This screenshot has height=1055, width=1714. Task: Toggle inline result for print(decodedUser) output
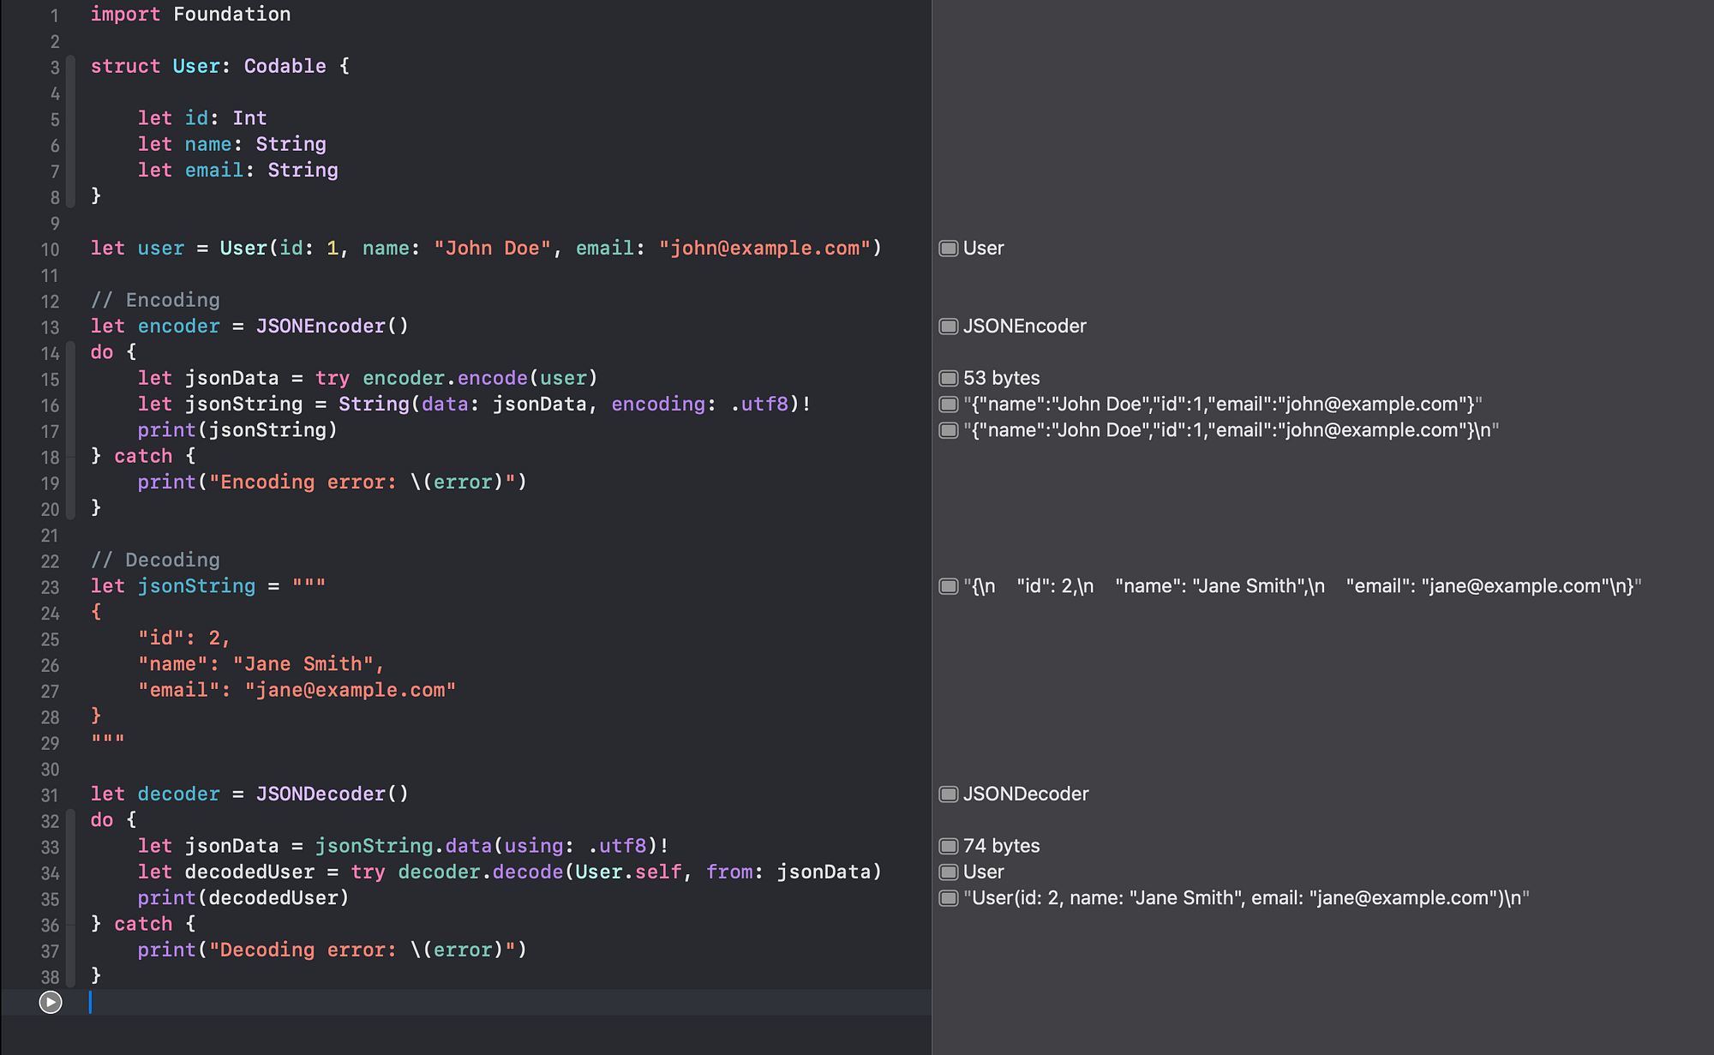tap(948, 898)
